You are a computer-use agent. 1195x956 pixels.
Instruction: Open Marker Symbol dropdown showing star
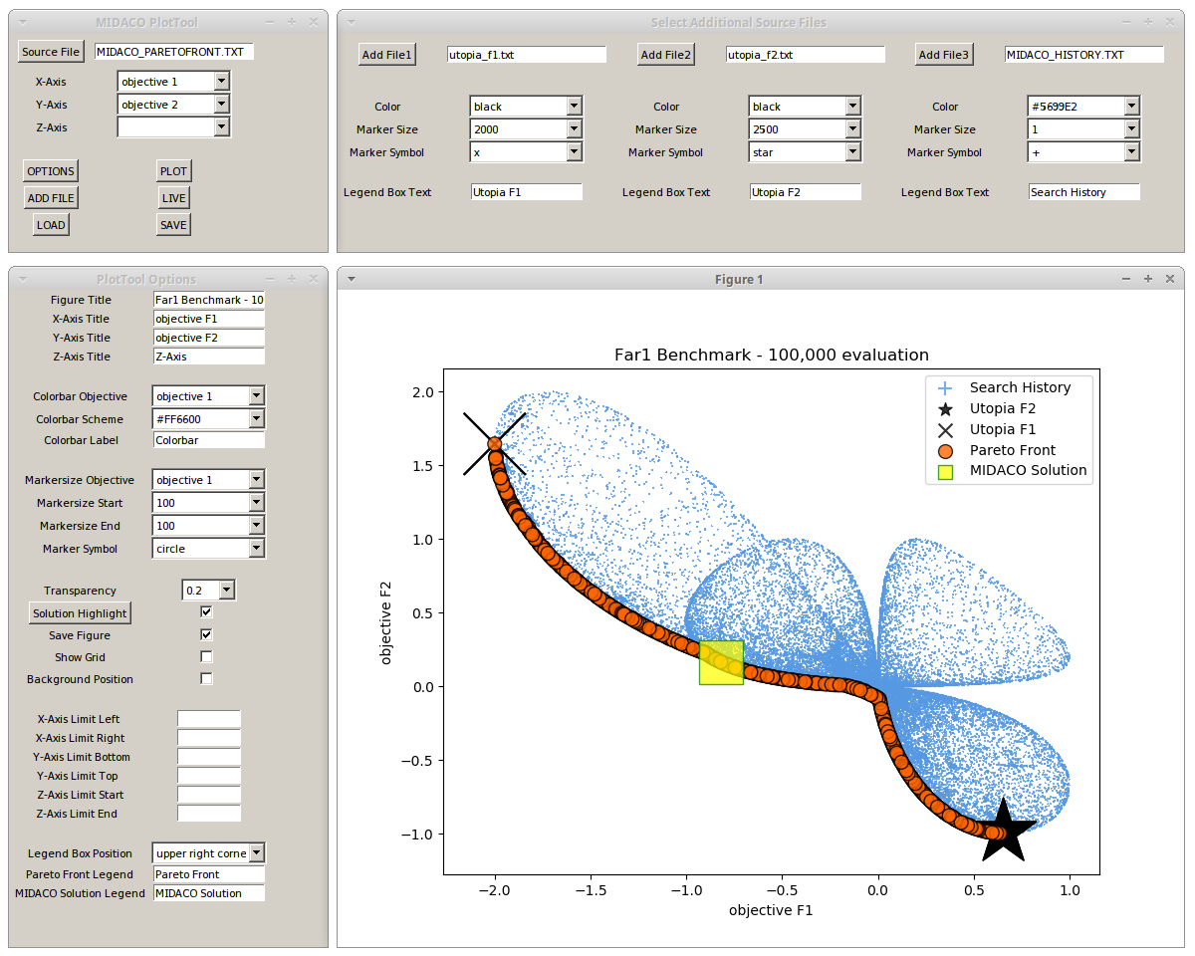pyautogui.click(x=853, y=151)
